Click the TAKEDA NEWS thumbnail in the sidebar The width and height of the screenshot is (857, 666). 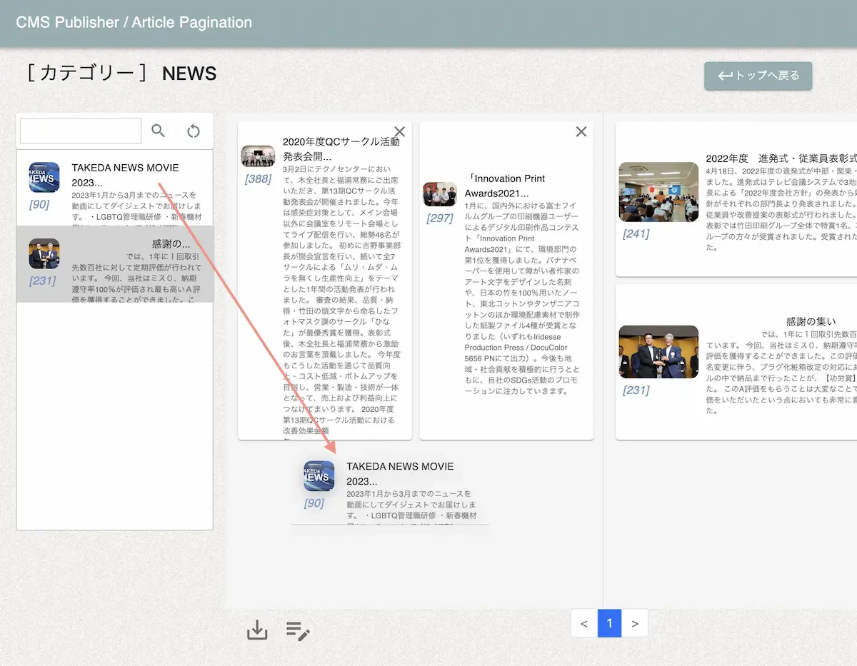pos(44,178)
